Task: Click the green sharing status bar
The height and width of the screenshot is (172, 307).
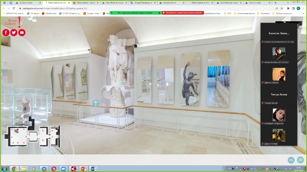Action: [x=135, y=13]
